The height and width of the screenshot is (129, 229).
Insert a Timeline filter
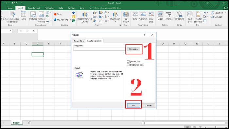pos(168,16)
